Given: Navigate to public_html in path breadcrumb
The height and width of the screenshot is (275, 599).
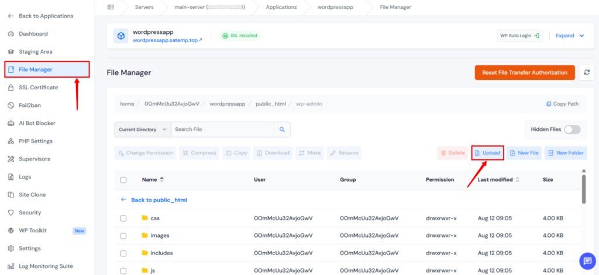Looking at the screenshot, I should click(270, 104).
